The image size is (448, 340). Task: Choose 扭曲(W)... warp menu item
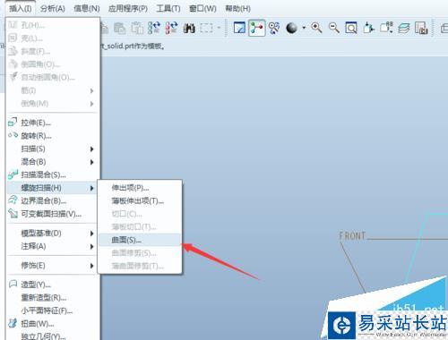pyautogui.click(x=52, y=324)
